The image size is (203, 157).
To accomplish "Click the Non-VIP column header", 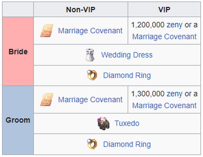I will (81, 10).
